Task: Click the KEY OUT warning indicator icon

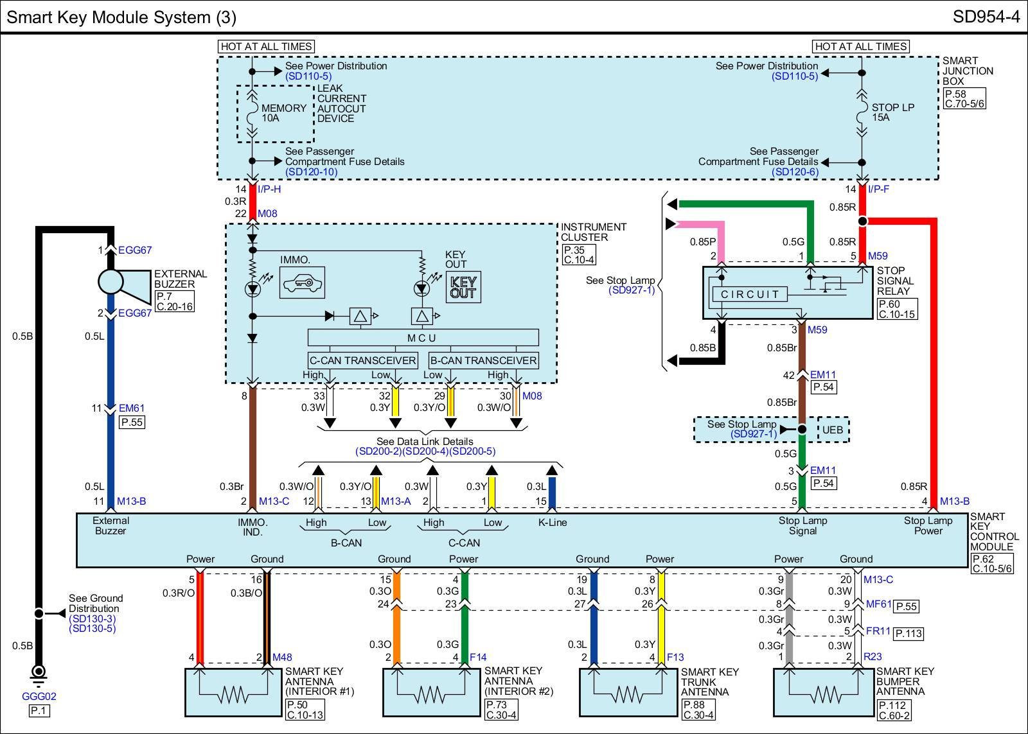Action: tap(463, 287)
